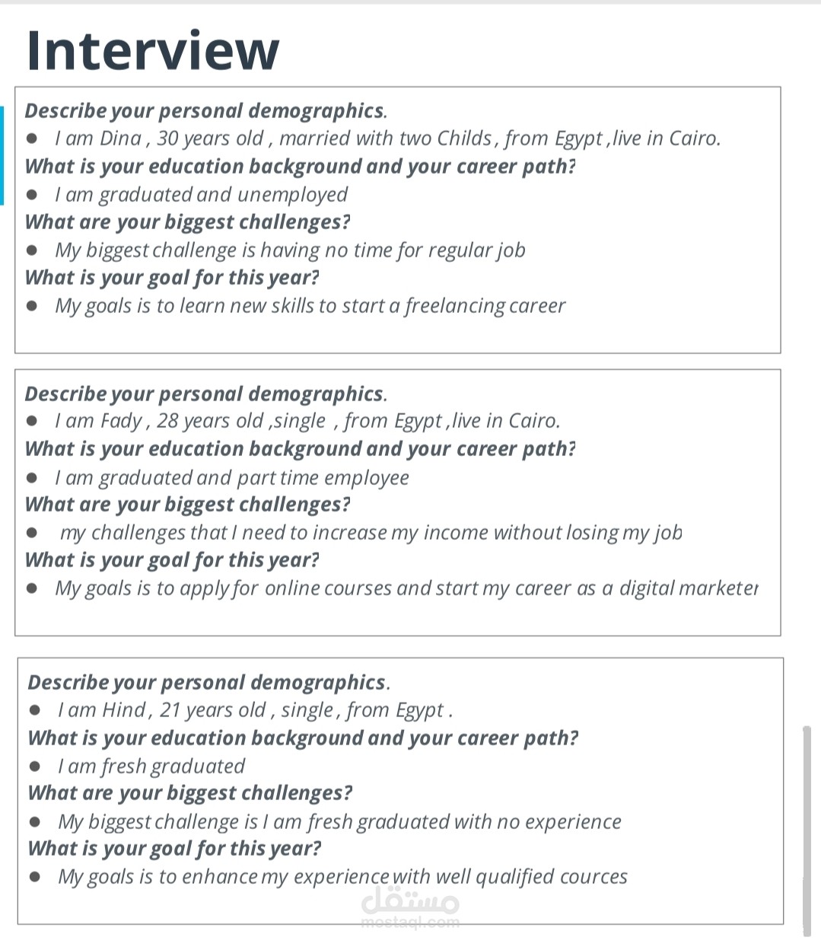This screenshot has width=821, height=950.
Task: Click the bullet before 'I am Dina'
Action: [x=32, y=139]
